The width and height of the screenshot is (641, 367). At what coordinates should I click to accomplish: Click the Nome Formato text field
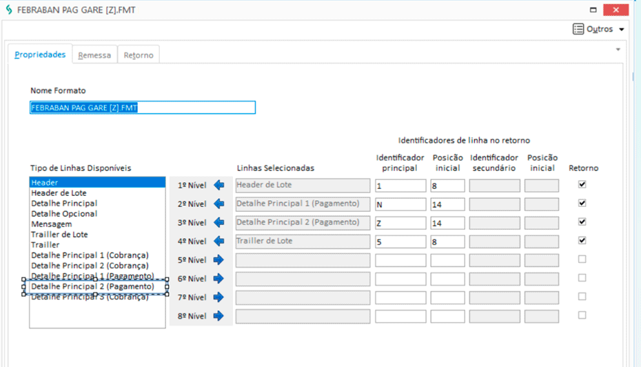[x=143, y=108]
